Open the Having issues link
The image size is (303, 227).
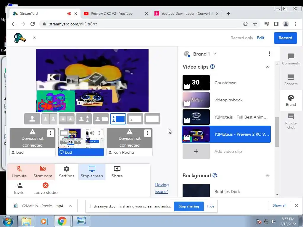click(x=162, y=188)
